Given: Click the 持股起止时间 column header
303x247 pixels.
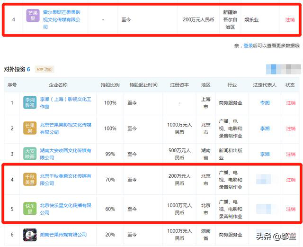Looking at the screenshot, I should [143, 85].
